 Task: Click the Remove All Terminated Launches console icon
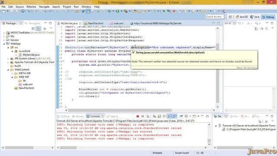(148, 116)
